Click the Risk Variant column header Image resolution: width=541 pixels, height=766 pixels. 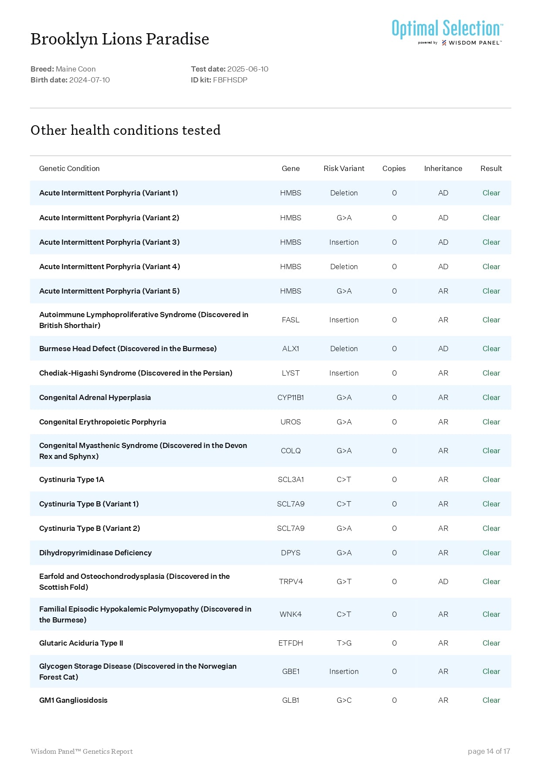pos(344,168)
